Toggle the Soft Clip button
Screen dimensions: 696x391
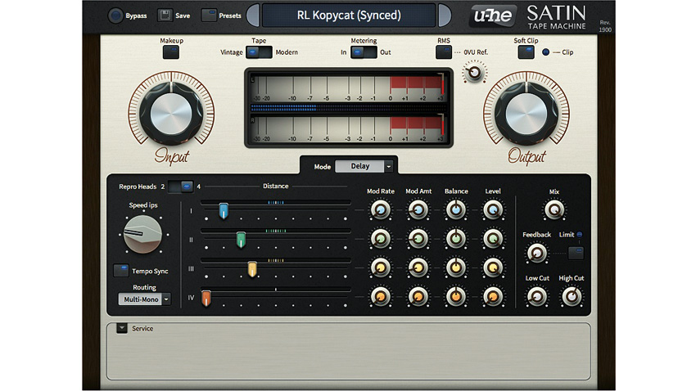tap(526, 52)
